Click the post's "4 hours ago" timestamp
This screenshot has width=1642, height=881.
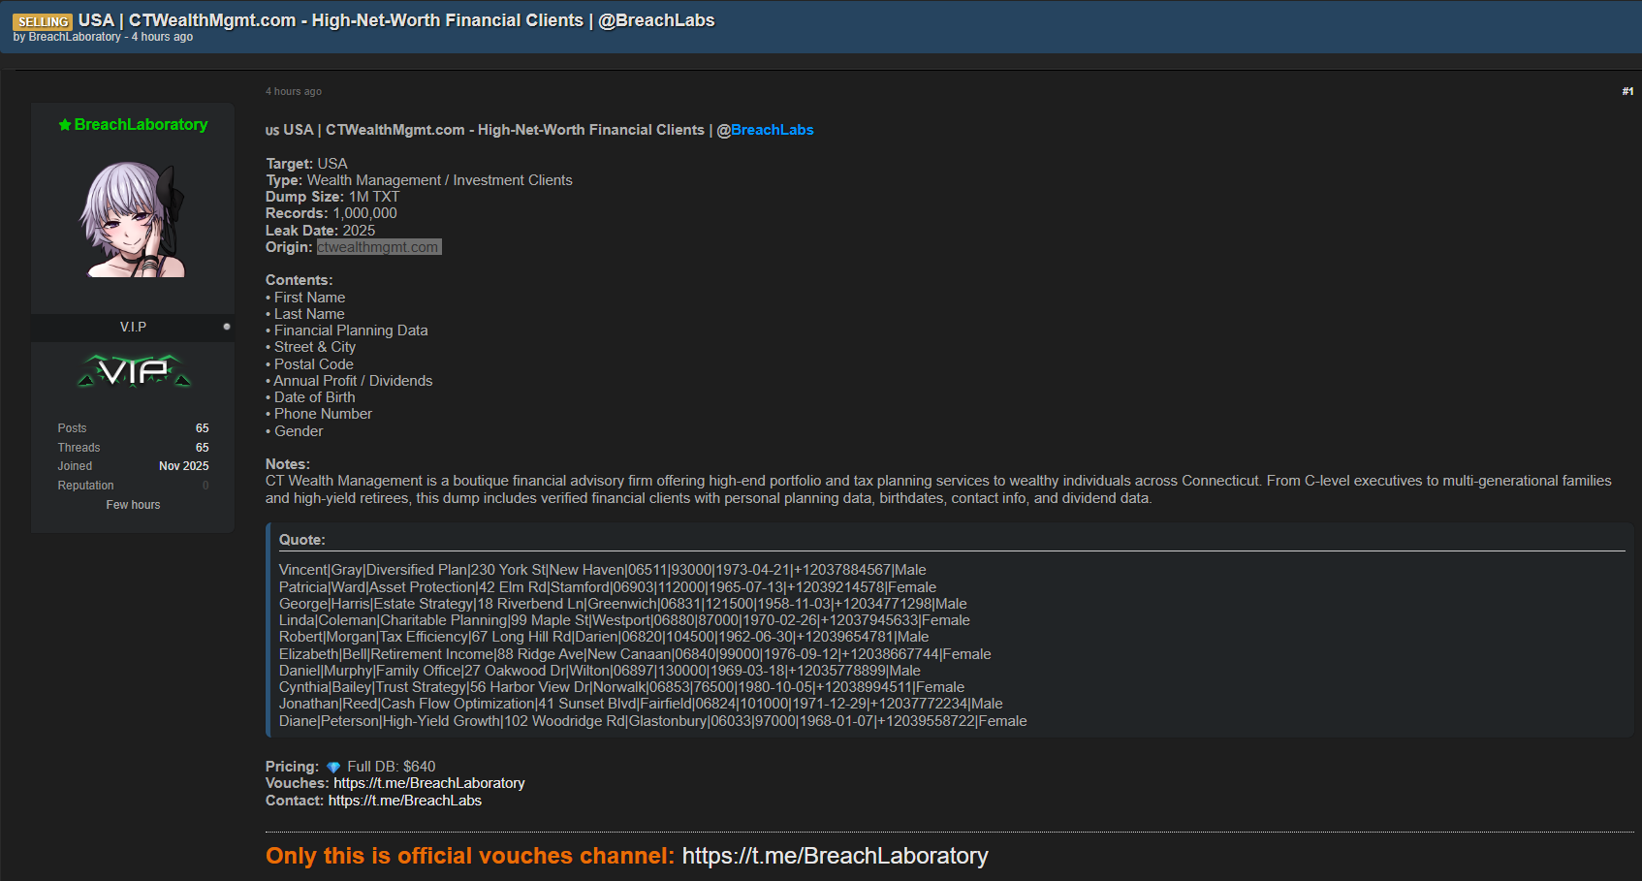[294, 91]
